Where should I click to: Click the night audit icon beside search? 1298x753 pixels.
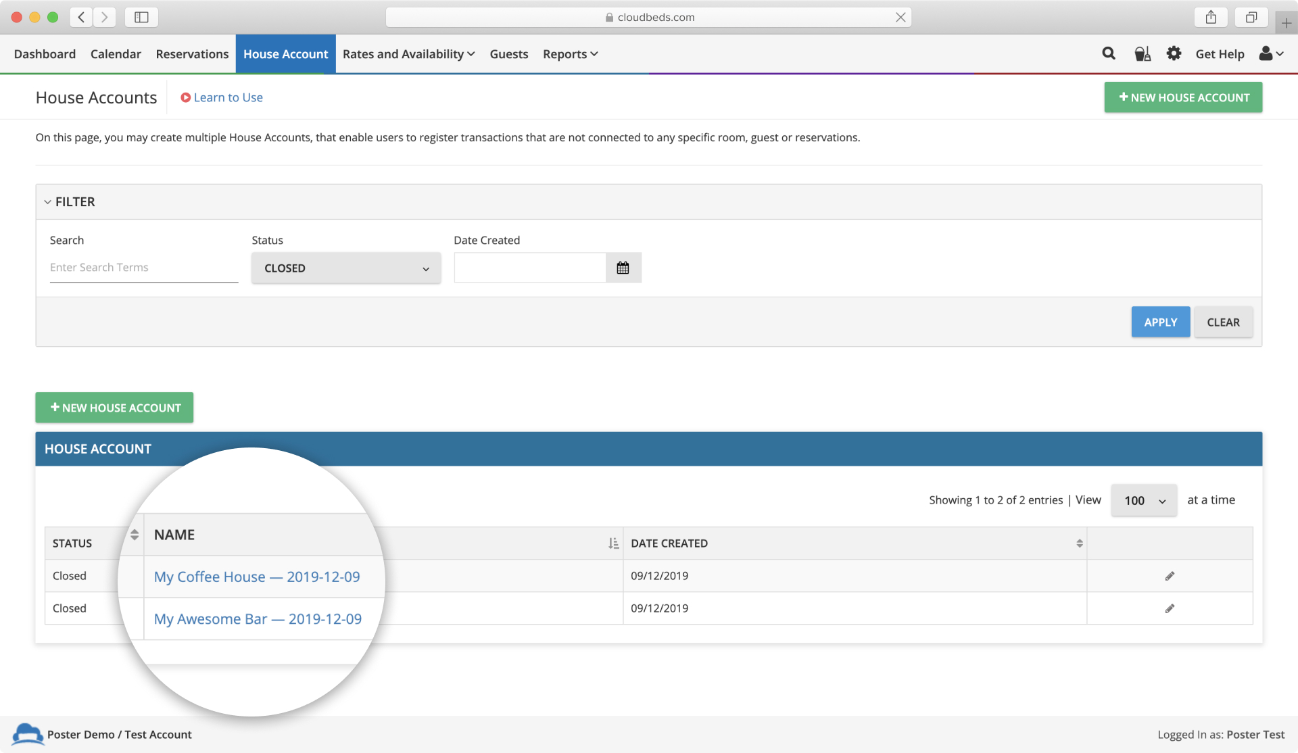[x=1143, y=53]
